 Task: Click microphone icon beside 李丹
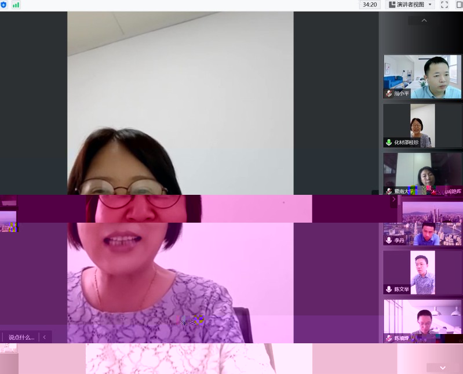(389, 240)
